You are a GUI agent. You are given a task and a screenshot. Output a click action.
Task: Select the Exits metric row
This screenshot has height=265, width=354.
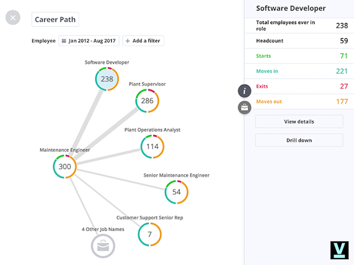point(299,87)
